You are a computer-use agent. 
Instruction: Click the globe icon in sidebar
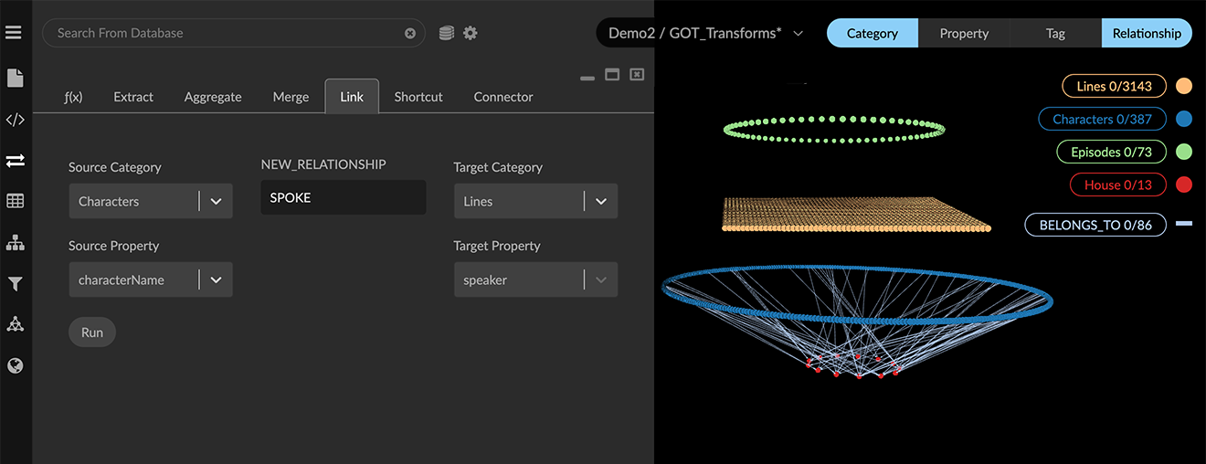pyautogui.click(x=15, y=365)
